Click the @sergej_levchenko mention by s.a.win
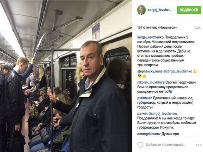 tap(163, 114)
